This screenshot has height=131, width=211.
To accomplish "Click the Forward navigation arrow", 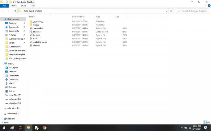I will pos(8,11).
